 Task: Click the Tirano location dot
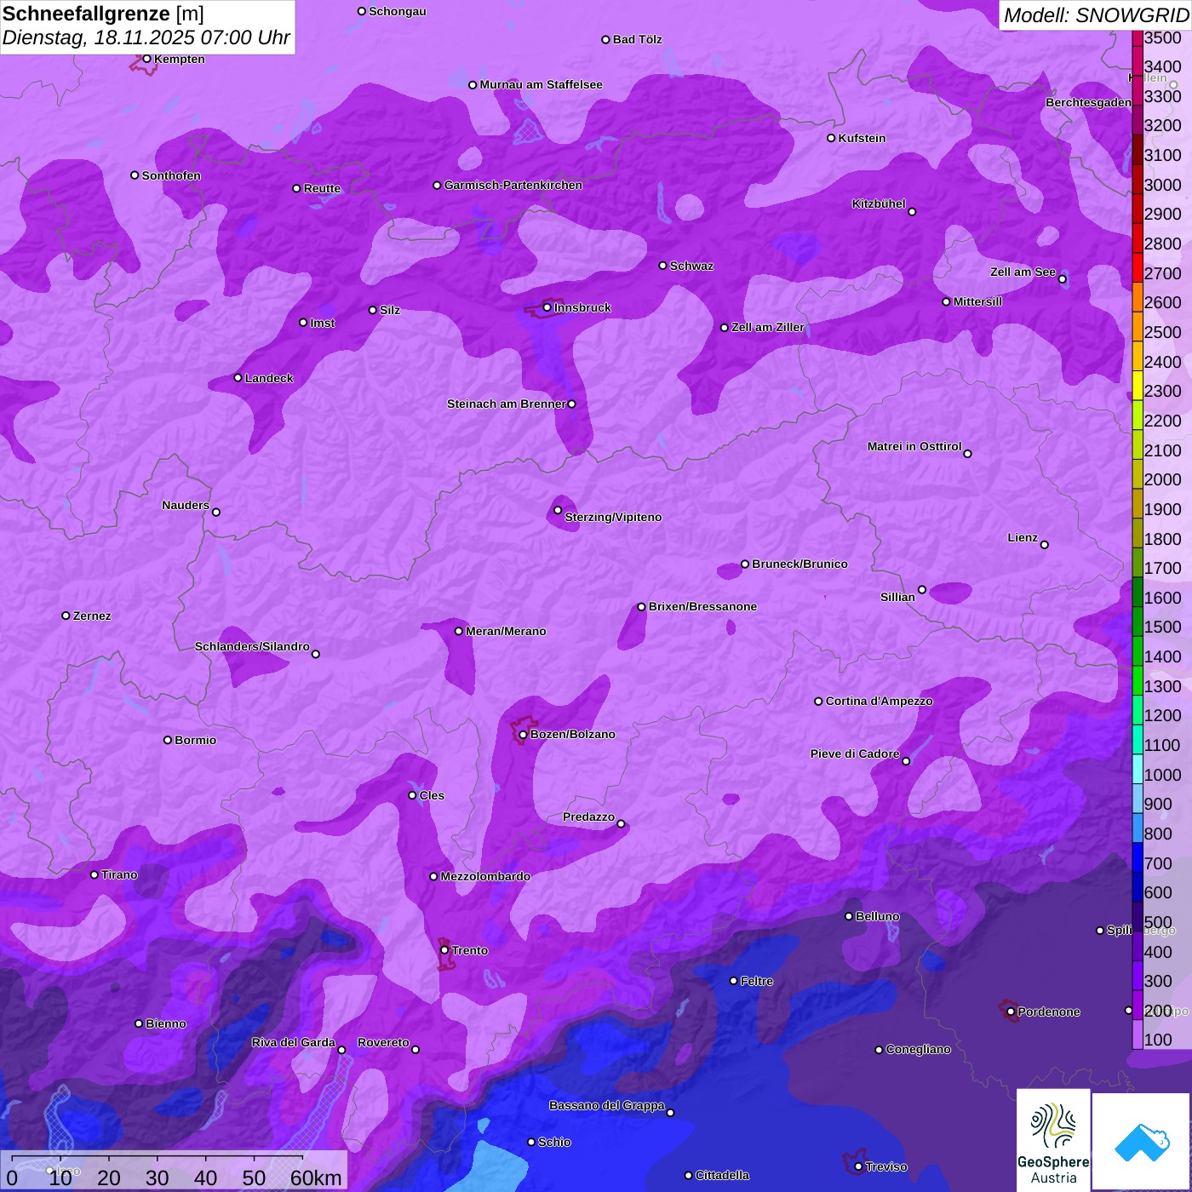(95, 874)
